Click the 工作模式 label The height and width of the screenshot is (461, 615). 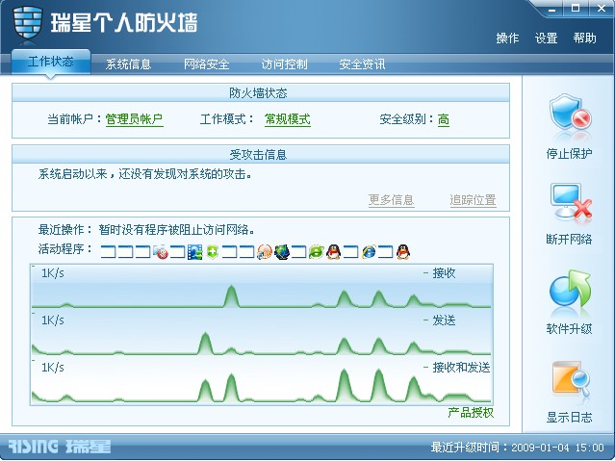coord(227,119)
